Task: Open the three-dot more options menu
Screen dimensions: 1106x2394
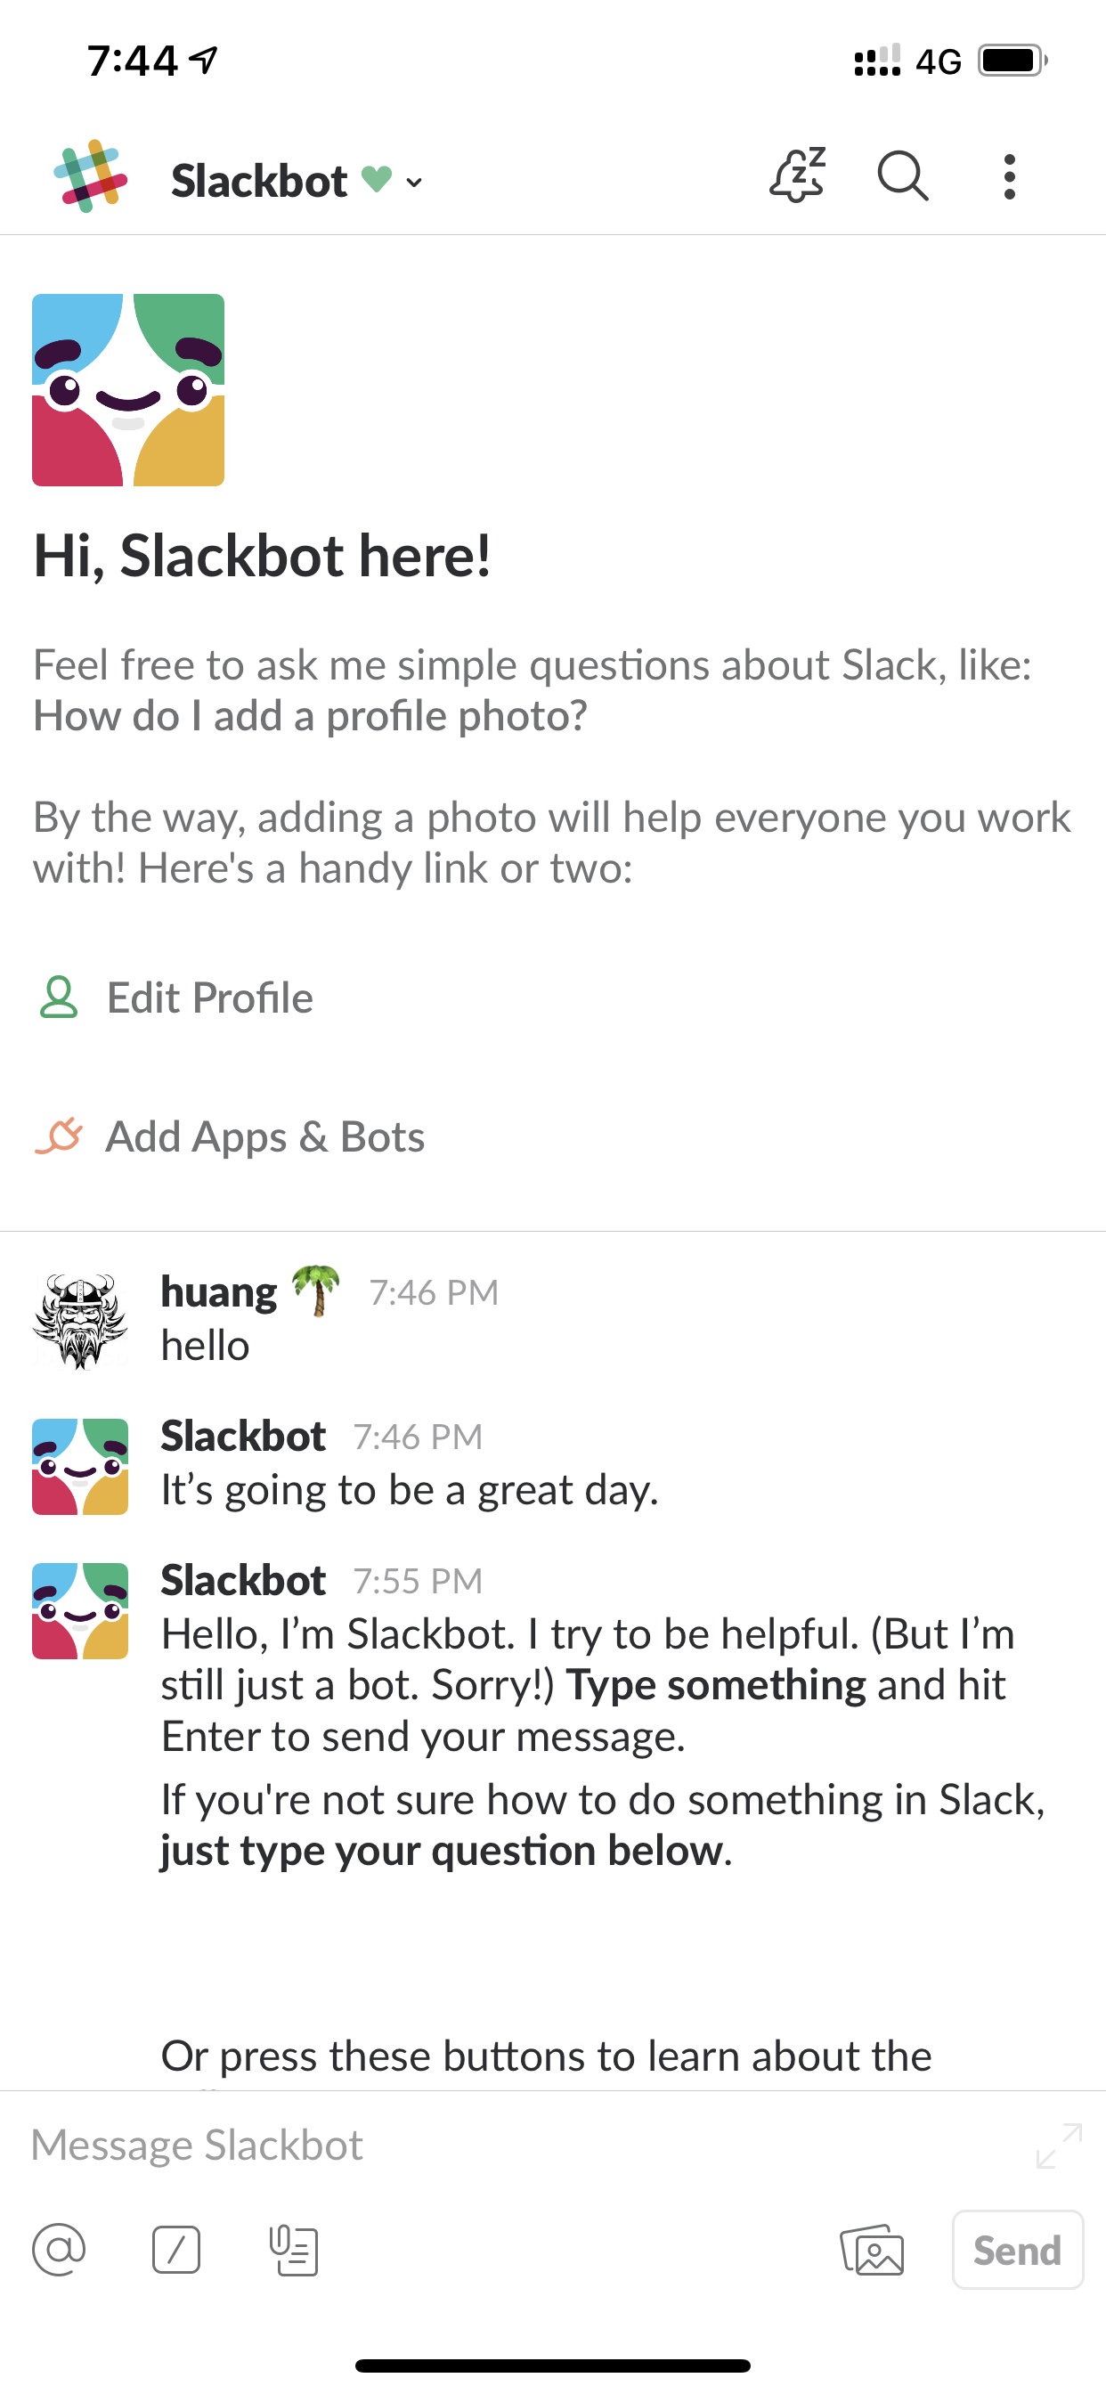Action: 1009,176
